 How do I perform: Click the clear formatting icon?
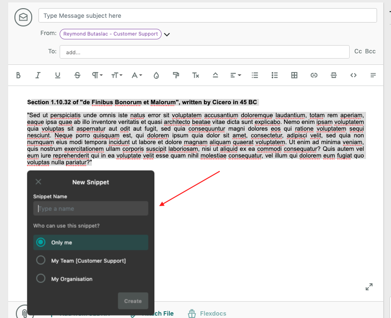coord(196,75)
